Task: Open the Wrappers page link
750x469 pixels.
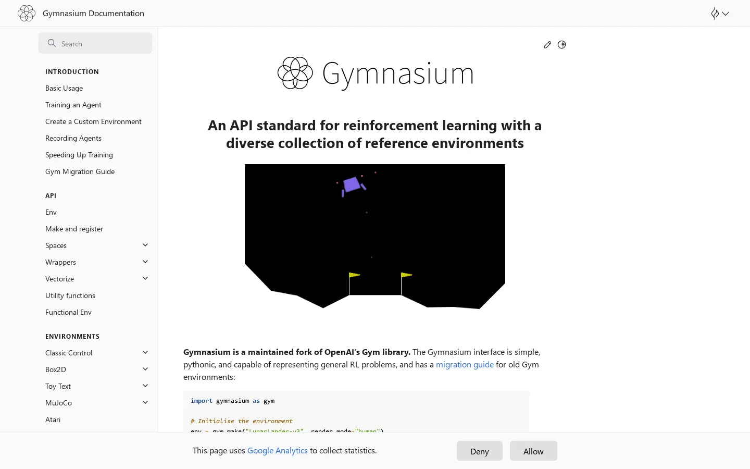Action: pyautogui.click(x=60, y=262)
